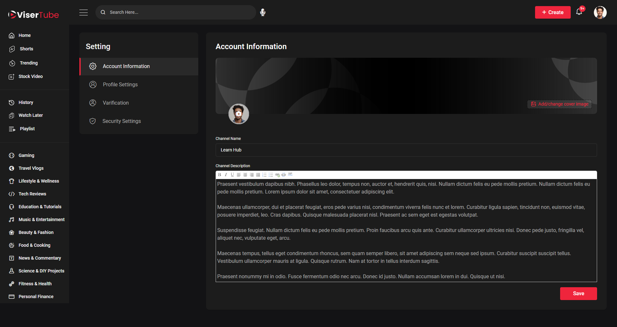The image size is (617, 327).
Task: Click the camera icon on the profile avatar
Action: pos(238,114)
